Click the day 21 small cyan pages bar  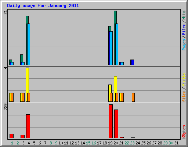pyautogui.click(x=122, y=64)
